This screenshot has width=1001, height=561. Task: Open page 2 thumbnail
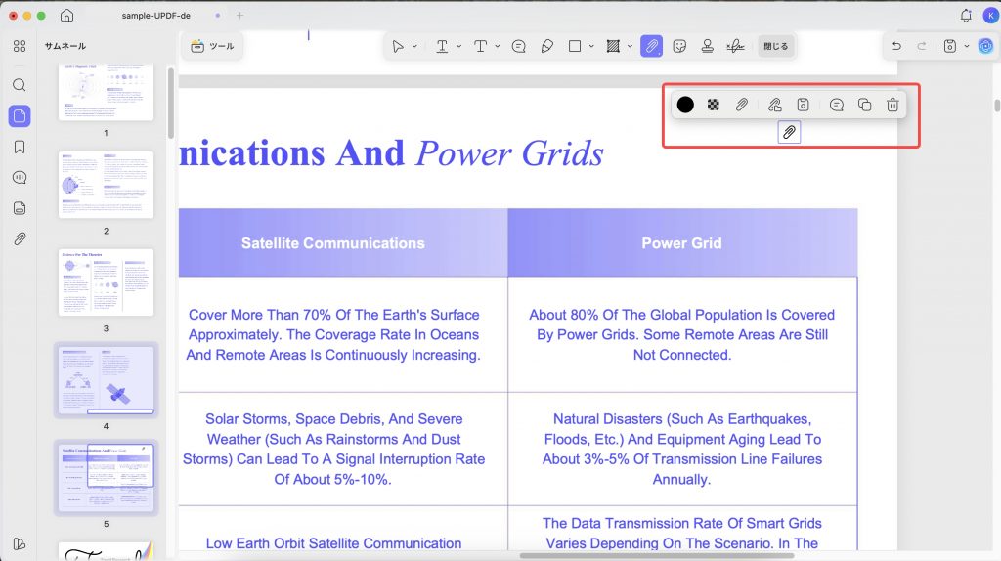pyautogui.click(x=106, y=185)
